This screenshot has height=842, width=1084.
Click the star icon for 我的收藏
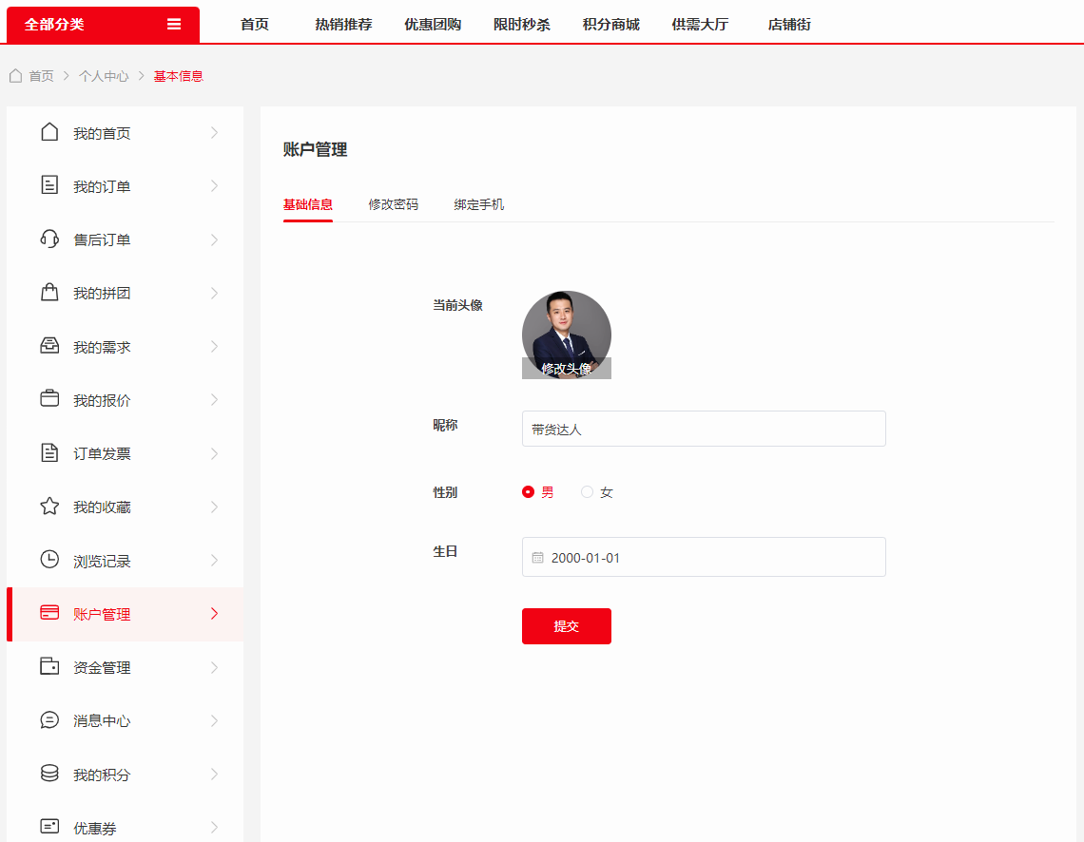point(49,507)
